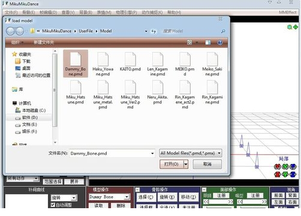
Task: Open the help icon in the dialog toolbar
Action: [x=220, y=43]
